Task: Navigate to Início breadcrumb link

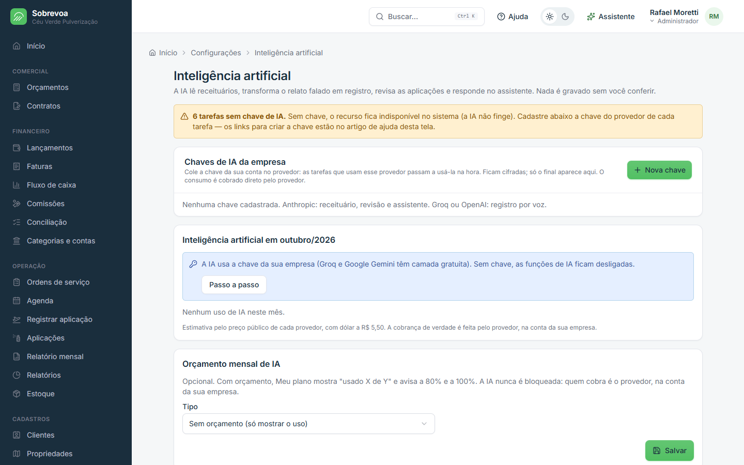Action: click(163, 53)
